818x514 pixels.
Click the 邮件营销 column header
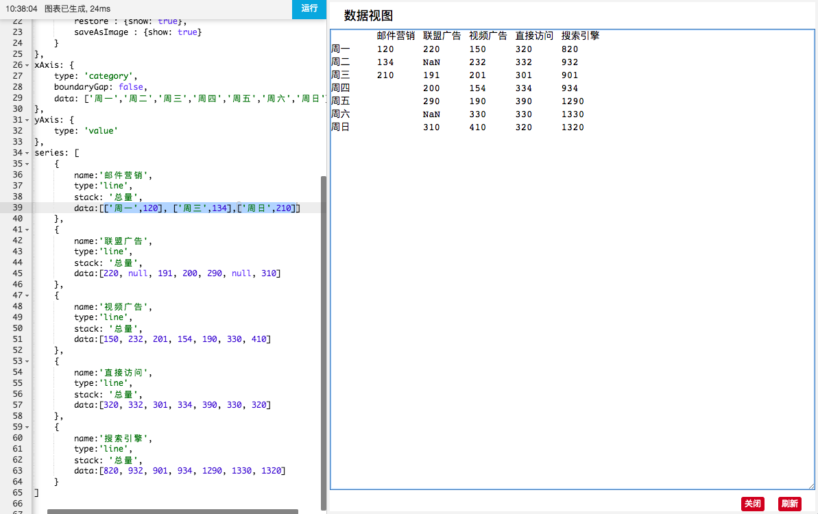click(396, 36)
